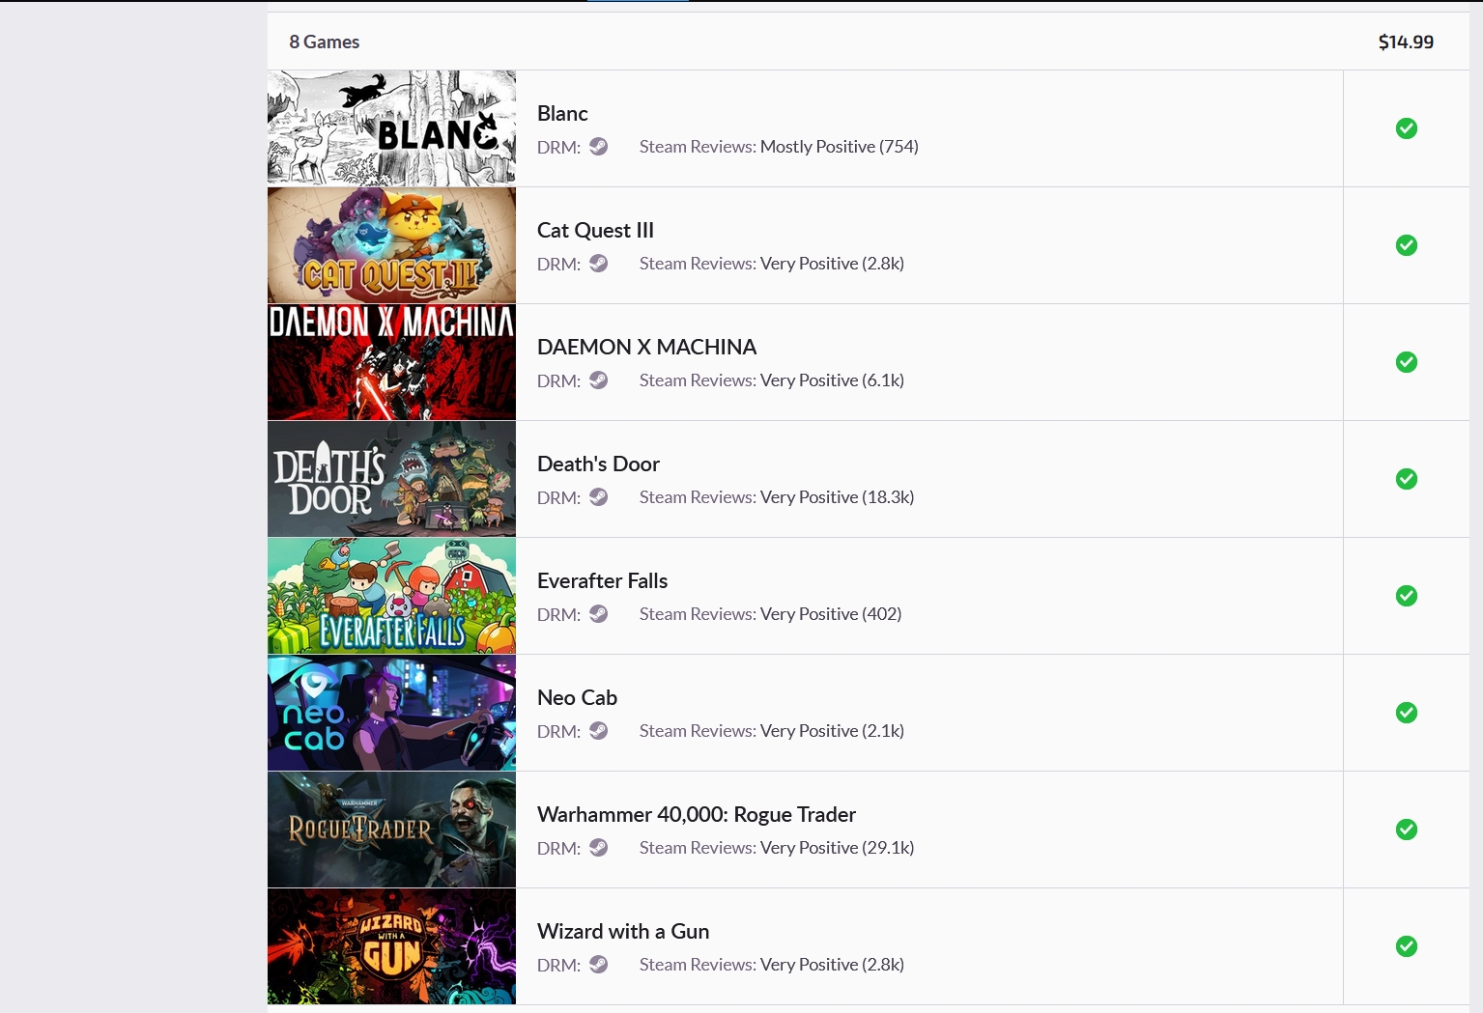Screen dimensions: 1483x1013
Task: Click the Steam DRM icon for Wizard with a Gun
Action: [599, 965]
